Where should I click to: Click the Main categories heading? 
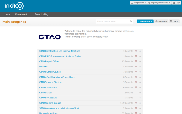tap(14, 22)
